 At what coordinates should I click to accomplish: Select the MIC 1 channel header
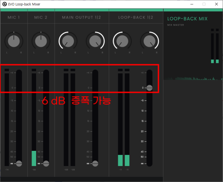tap(14, 17)
